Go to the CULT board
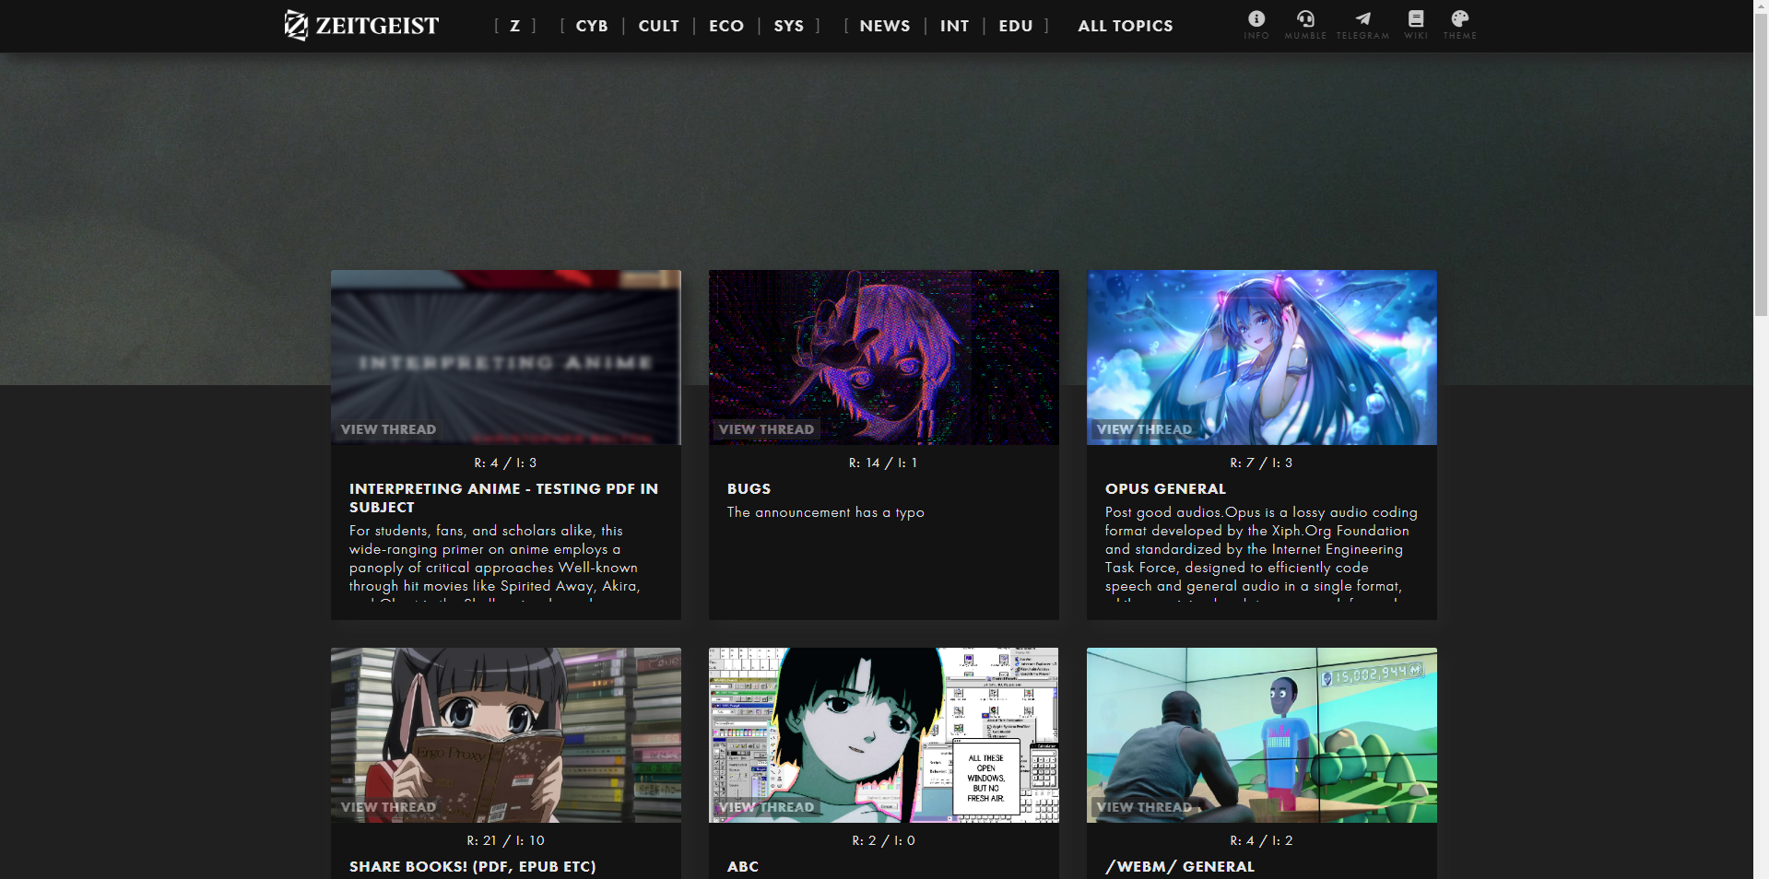The width and height of the screenshot is (1769, 879). click(x=659, y=26)
